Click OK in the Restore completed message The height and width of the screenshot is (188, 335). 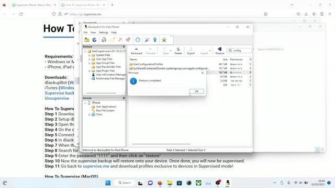(x=196, y=91)
